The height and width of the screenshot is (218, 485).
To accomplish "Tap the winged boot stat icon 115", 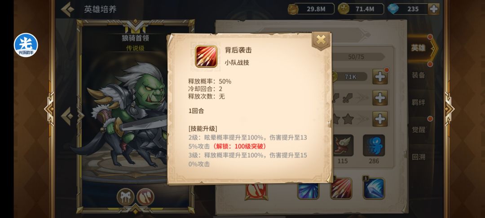I will tap(342, 145).
